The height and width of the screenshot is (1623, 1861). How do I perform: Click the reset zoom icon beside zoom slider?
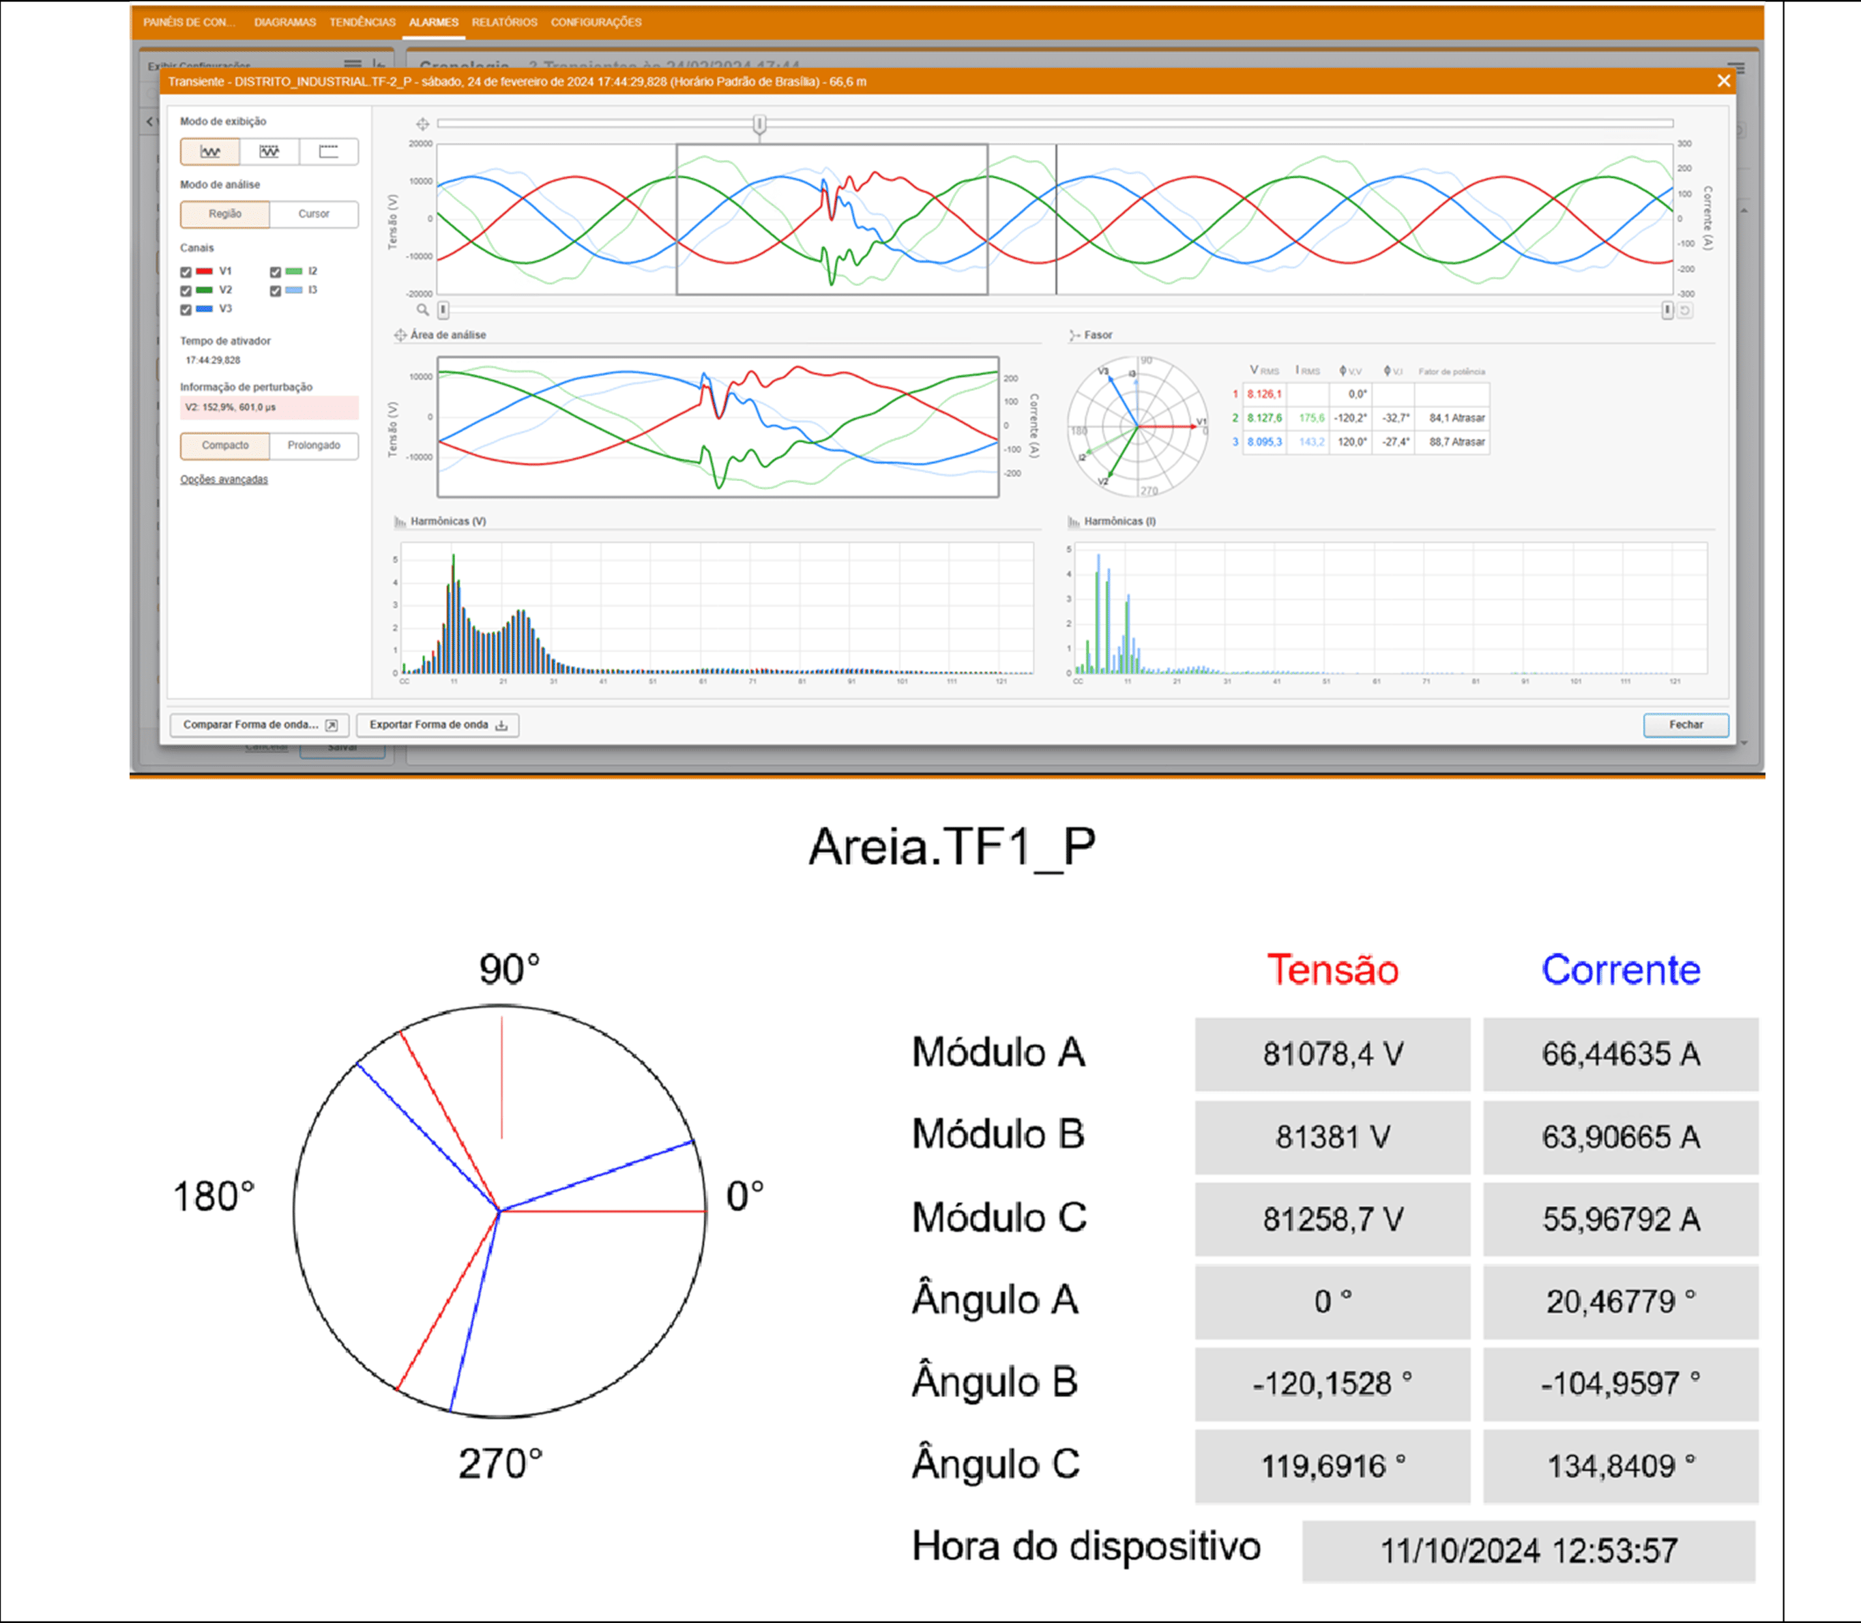click(1684, 310)
